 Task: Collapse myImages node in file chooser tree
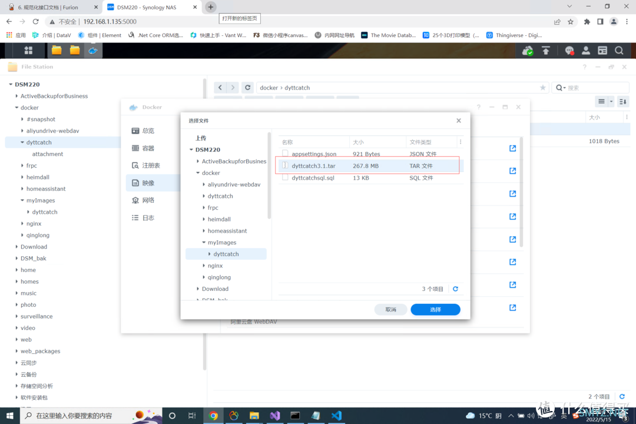pos(204,242)
